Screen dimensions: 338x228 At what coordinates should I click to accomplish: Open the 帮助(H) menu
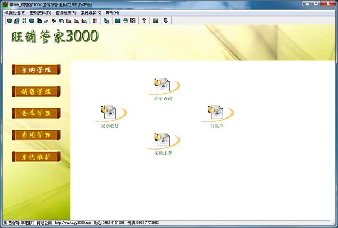coord(113,13)
